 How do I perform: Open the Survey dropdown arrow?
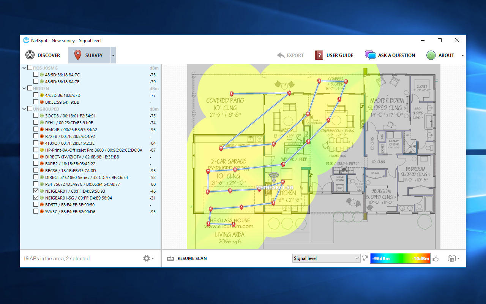(x=113, y=55)
